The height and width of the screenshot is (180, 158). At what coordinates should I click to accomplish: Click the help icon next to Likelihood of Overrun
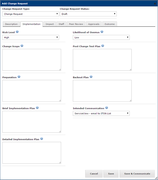click(102, 32)
